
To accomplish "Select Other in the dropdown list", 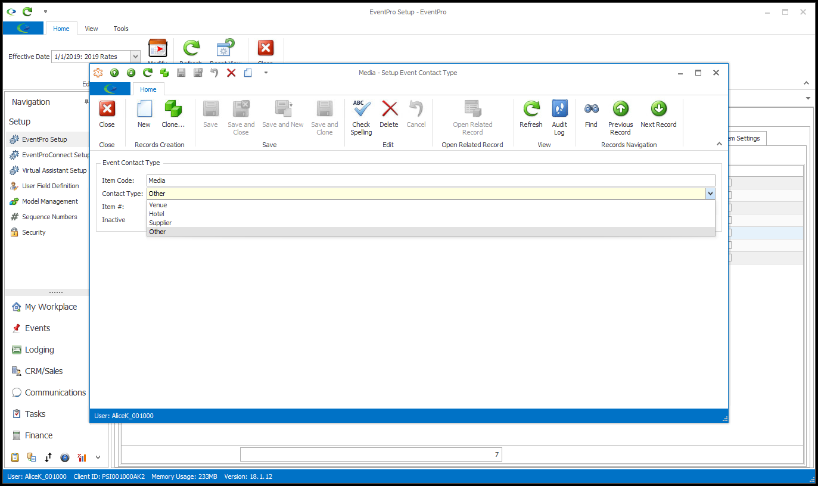I will pos(431,232).
